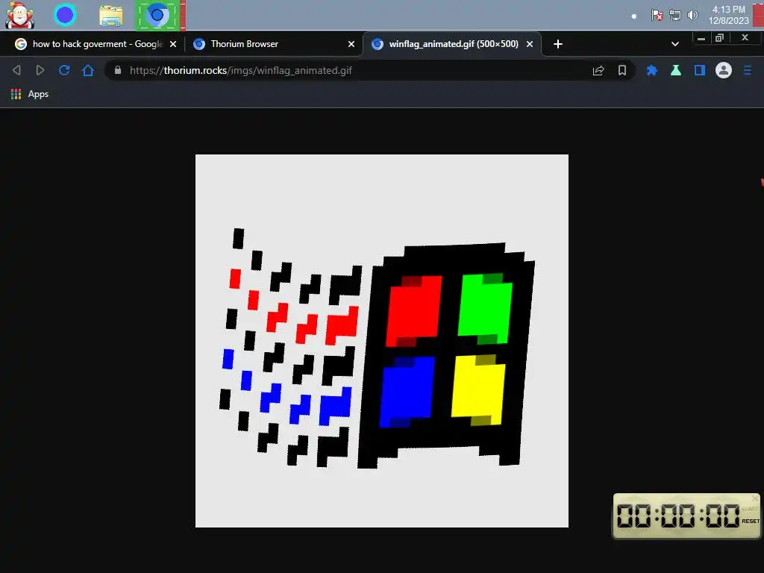The image size is (764, 573).
Task: Open Chrome Labs flask icon
Action: pos(675,70)
